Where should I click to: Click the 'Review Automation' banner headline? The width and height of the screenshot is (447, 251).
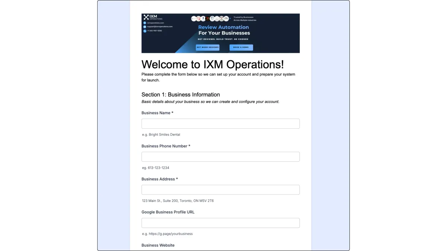[223, 27]
